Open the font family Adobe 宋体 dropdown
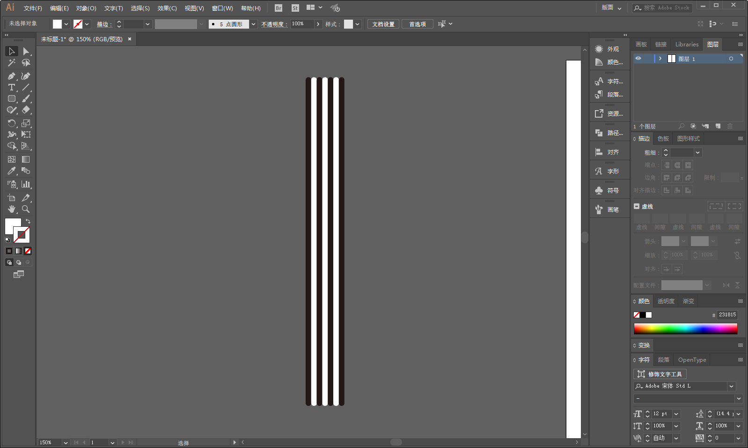748x448 pixels. [731, 386]
